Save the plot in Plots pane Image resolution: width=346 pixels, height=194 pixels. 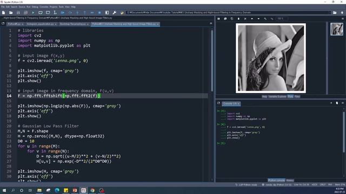[x=218, y=19]
